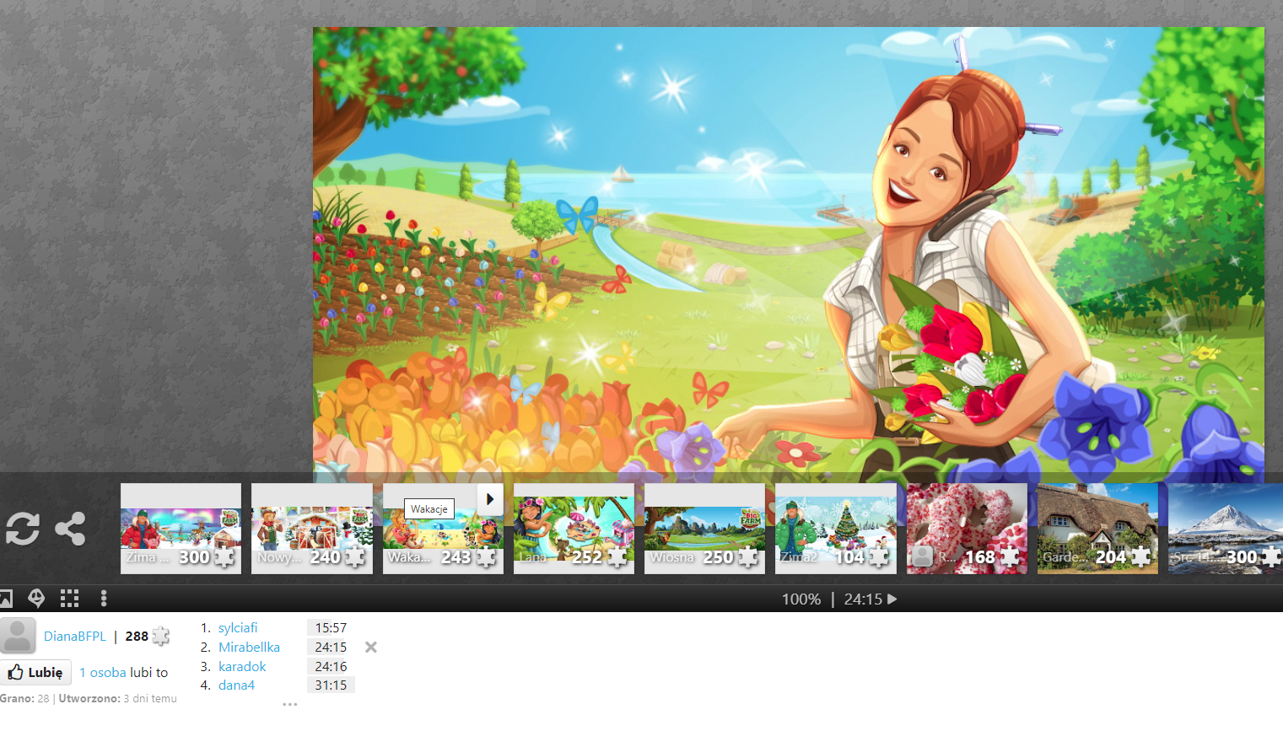The height and width of the screenshot is (731, 1283).
Task: Open the '1 osoba' likes link
Action: click(x=103, y=672)
